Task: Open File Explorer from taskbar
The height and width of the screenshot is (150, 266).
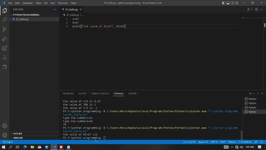Action: coord(32,147)
